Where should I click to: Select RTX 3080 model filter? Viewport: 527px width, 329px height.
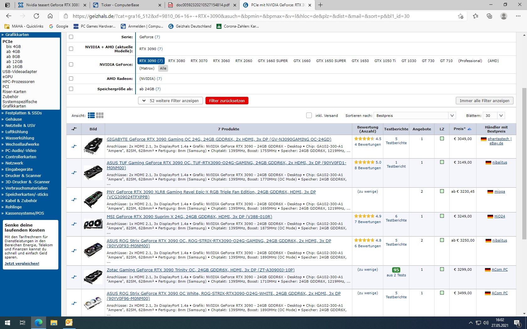177,61
